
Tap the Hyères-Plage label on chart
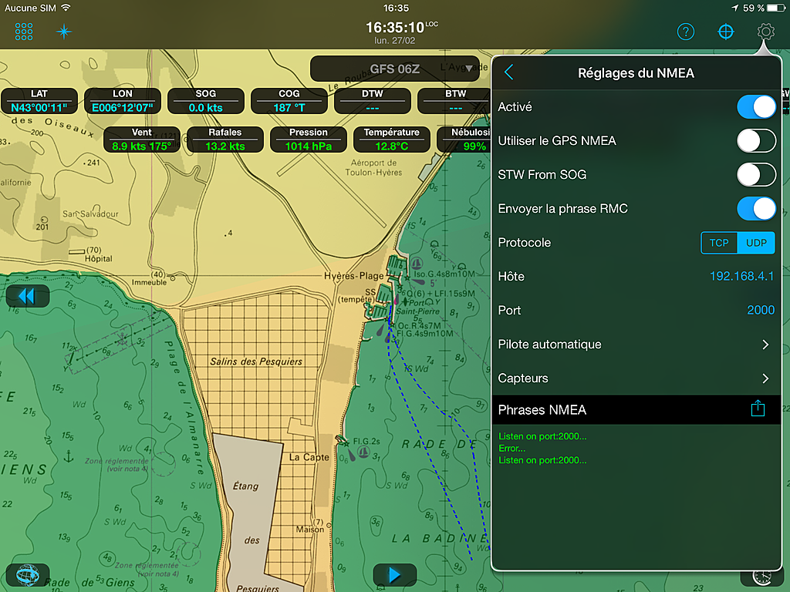click(353, 276)
